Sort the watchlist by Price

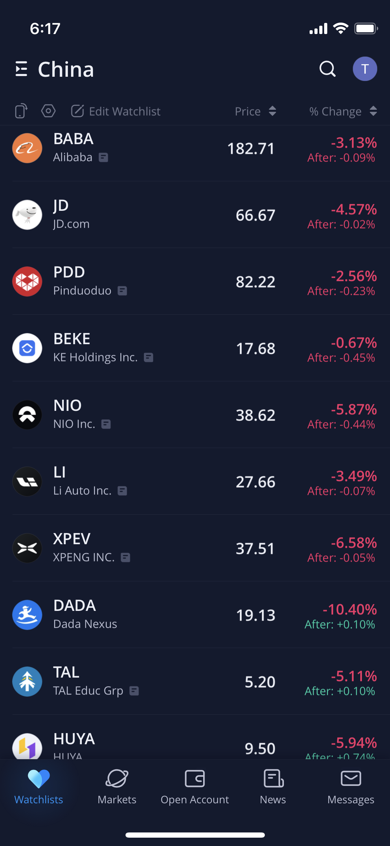pos(255,111)
